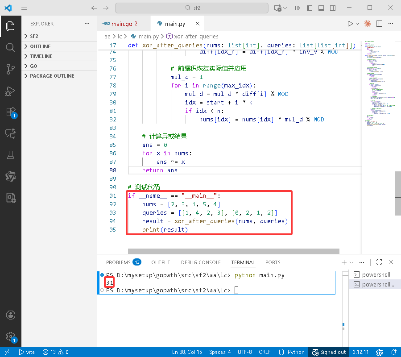Click the orange sparkle icon in editor toolbar
This screenshot has width=401, height=357.
(x=368, y=24)
